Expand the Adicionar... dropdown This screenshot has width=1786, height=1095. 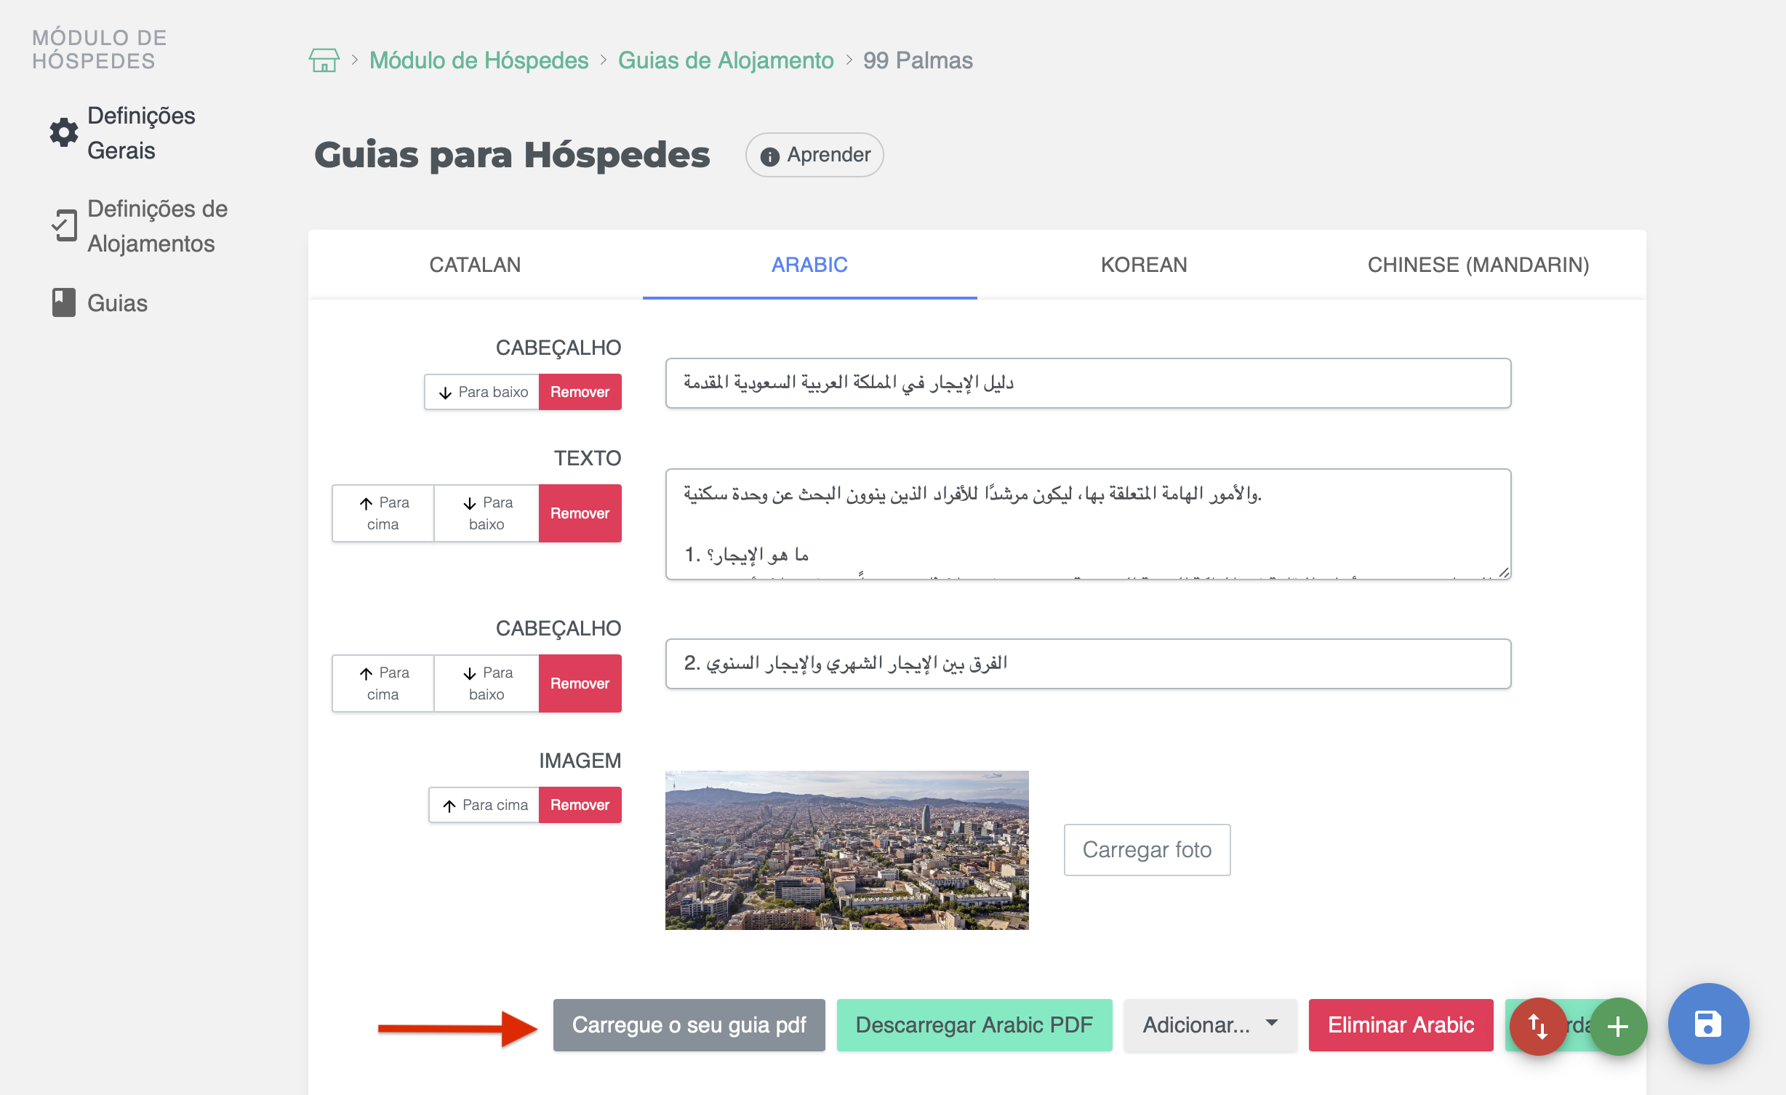(1209, 1025)
